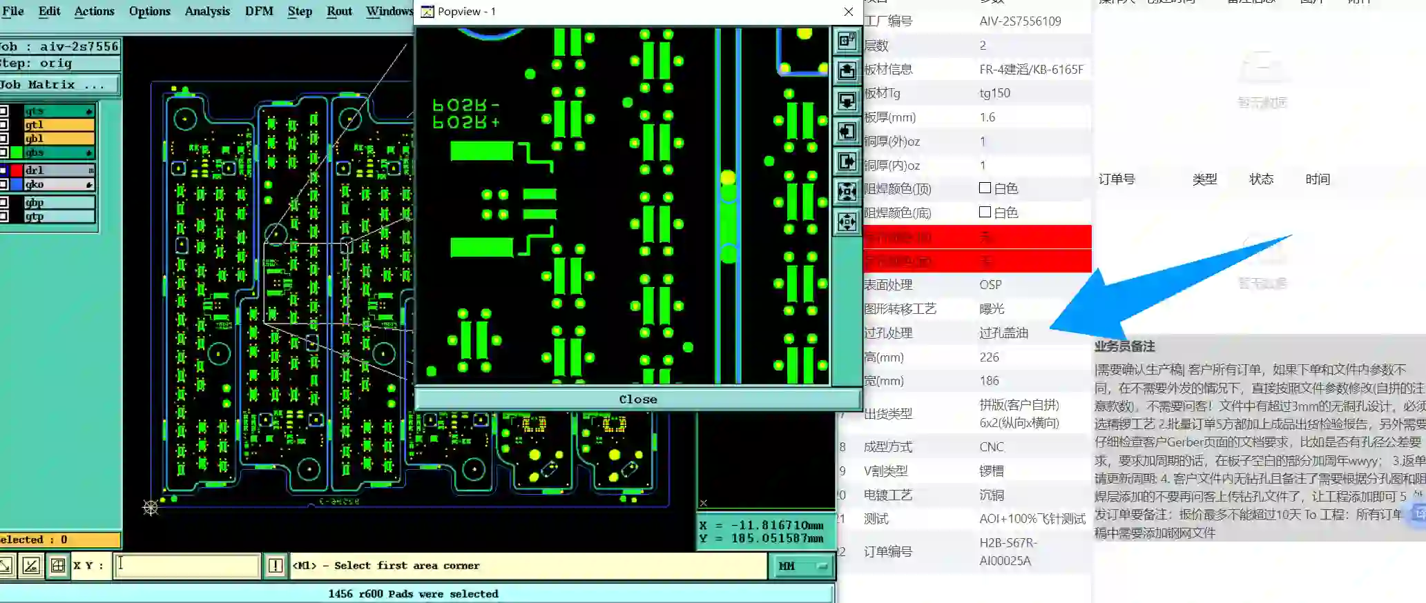1426x603 pixels.
Task: Click the 状态 column header
Action: [x=1261, y=179]
